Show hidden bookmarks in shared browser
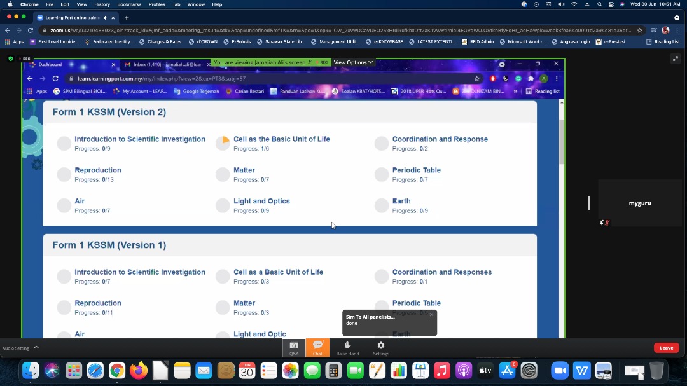Screen dimensions: 687x386 pyautogui.click(x=515, y=91)
